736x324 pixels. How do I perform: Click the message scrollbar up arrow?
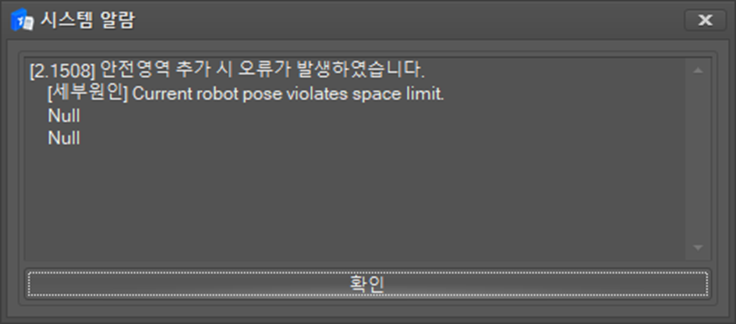pyautogui.click(x=698, y=70)
